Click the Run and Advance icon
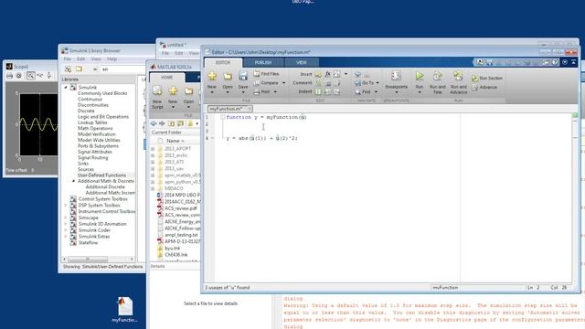Screen dimensions: 585x329 point(458,76)
